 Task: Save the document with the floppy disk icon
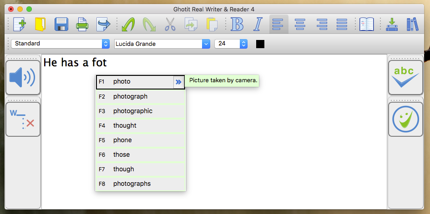[x=61, y=24]
